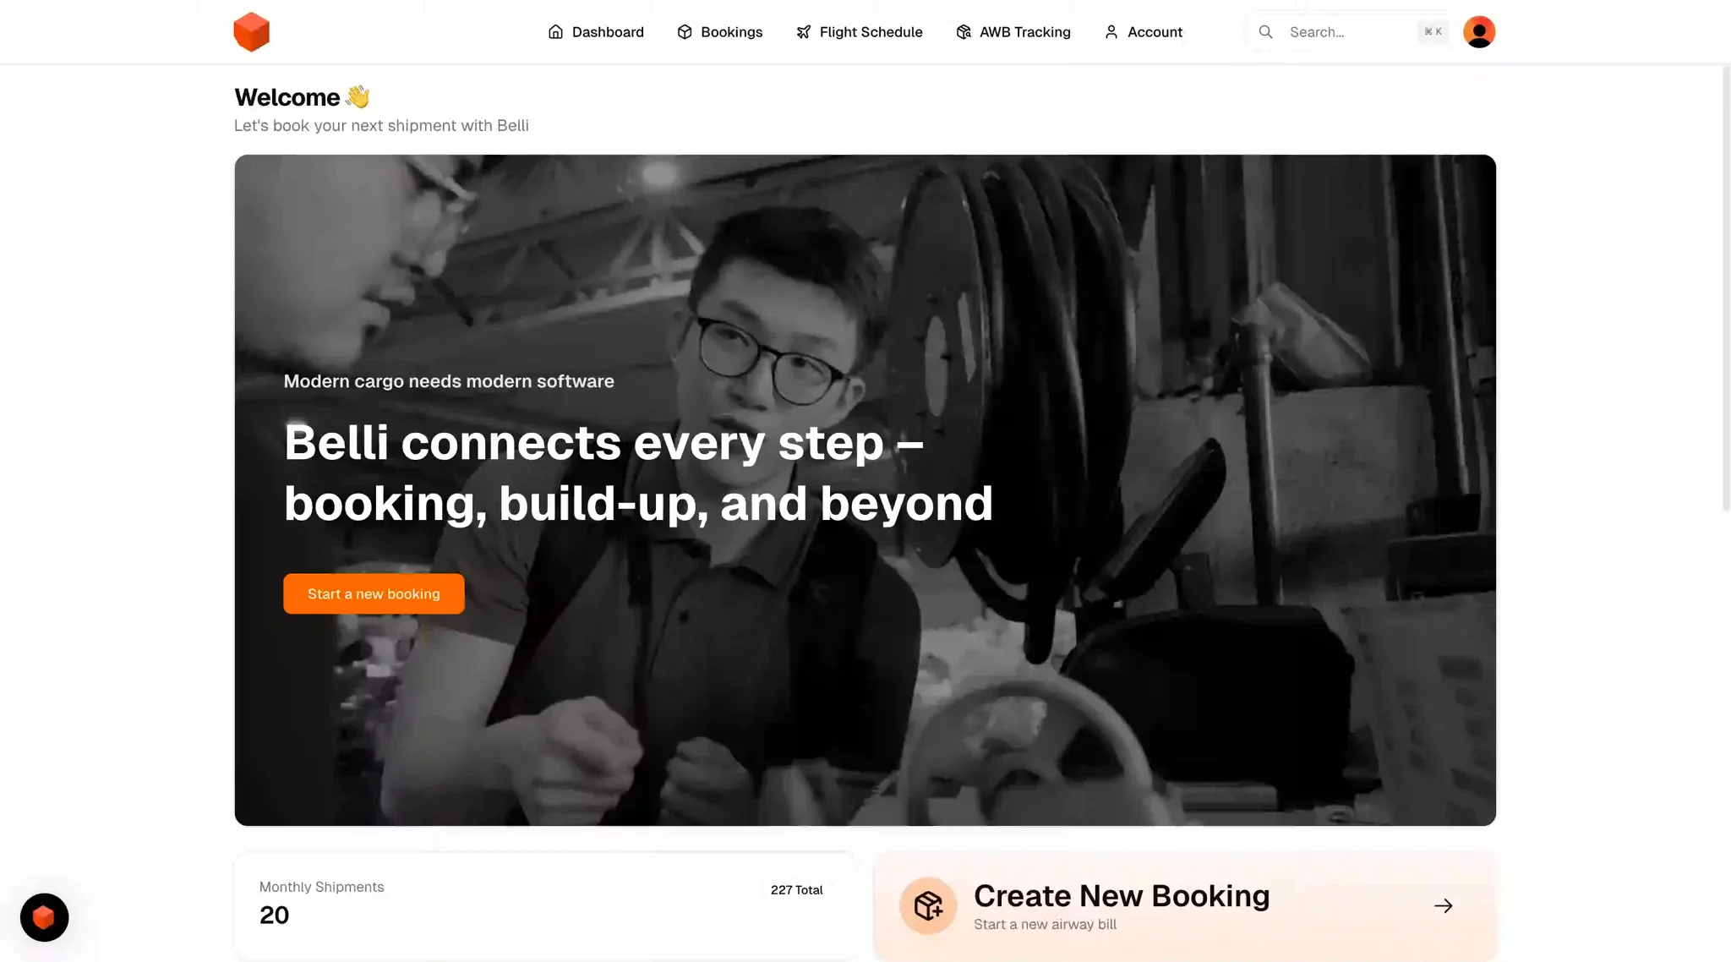Click the AWB Tracking package icon

pyautogui.click(x=964, y=32)
